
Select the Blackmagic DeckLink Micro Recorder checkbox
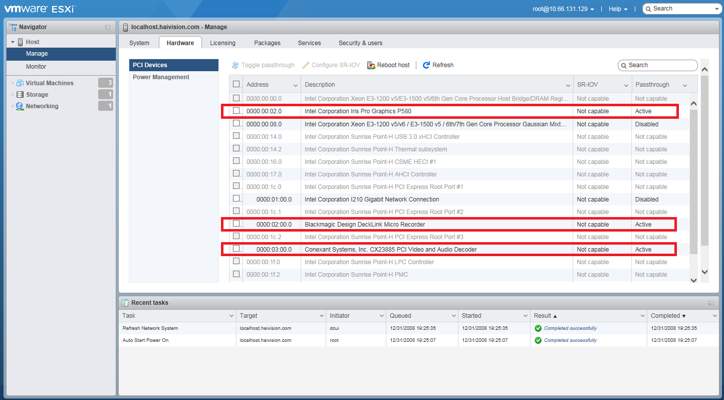[x=236, y=224]
